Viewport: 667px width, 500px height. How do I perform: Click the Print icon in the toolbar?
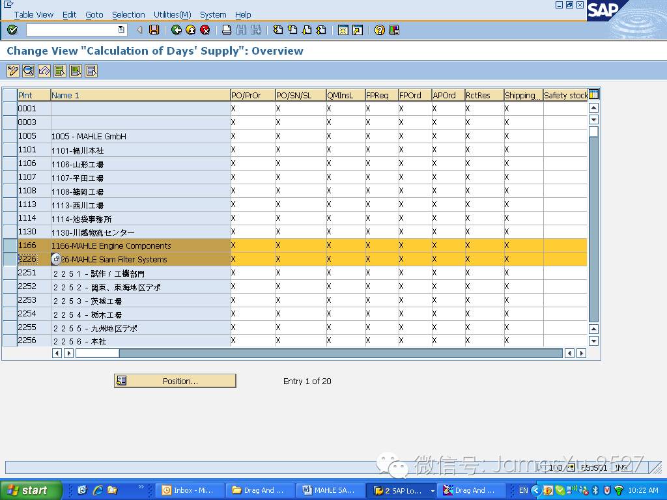[227, 30]
